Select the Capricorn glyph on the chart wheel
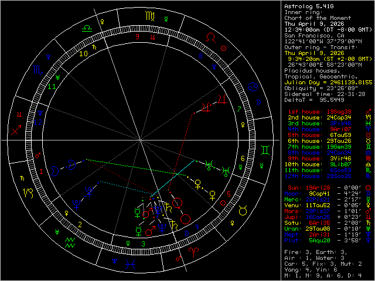This screenshot has height=281, width=375. pos(28,191)
